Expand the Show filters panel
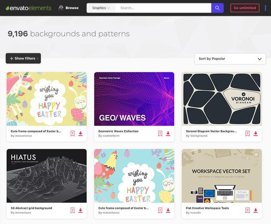 (x=23, y=58)
